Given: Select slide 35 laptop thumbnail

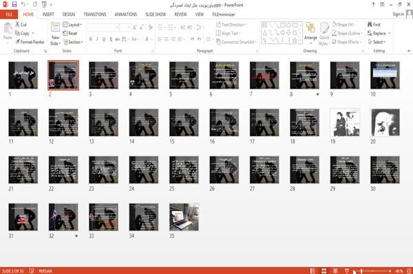Looking at the screenshot, I should pos(184,217).
